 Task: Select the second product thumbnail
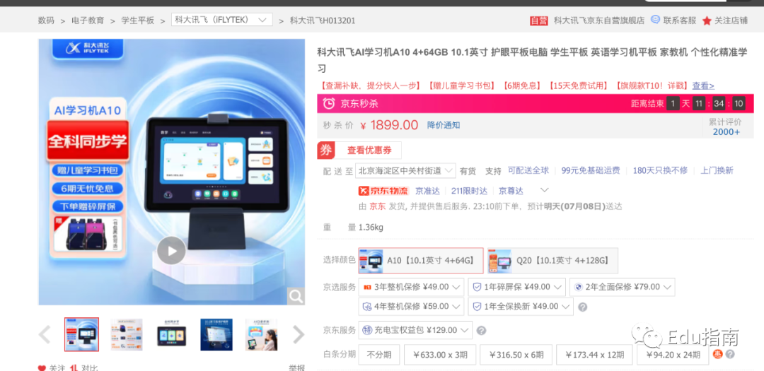(x=127, y=334)
